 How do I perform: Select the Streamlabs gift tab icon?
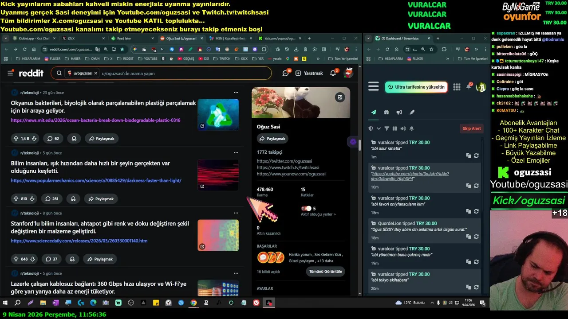387,112
